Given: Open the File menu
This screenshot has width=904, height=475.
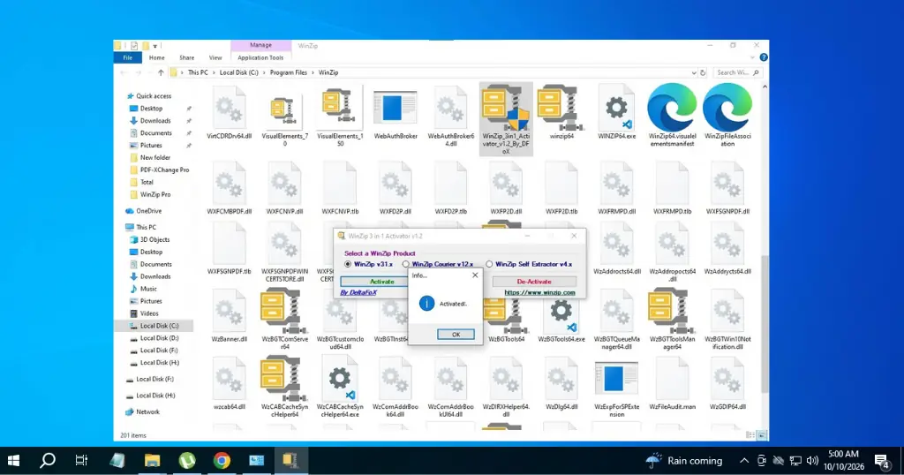Looking at the screenshot, I should (x=127, y=57).
